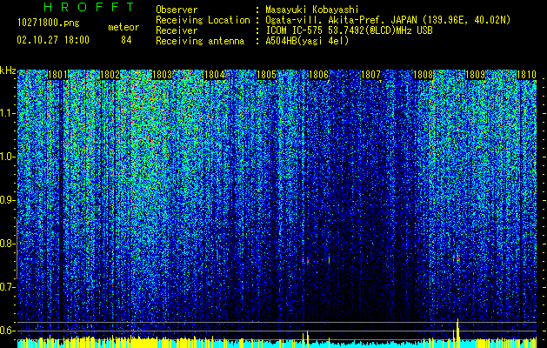The height and width of the screenshot is (348, 547).
Task: Select the observer name Masayuki Kobayashi
Action: click(x=312, y=10)
